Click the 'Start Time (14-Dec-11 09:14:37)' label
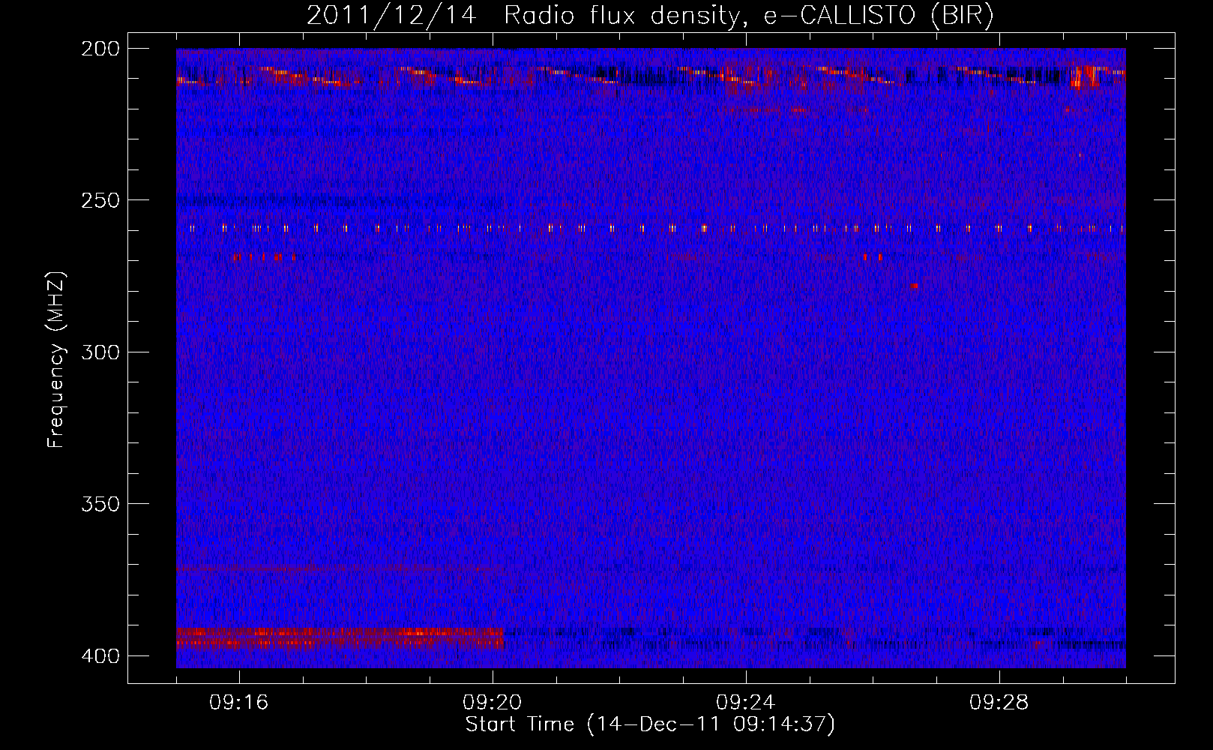The width and height of the screenshot is (1213, 750). (x=650, y=724)
